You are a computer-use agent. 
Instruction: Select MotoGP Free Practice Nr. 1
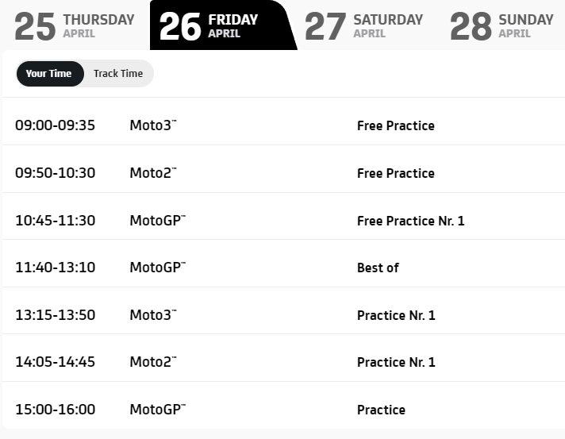(x=283, y=216)
